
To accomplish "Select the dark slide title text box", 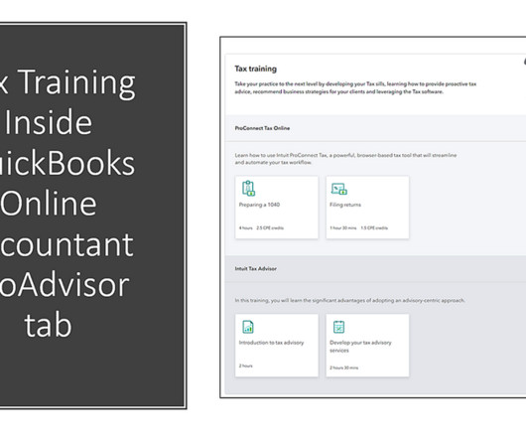I will 92,216.
